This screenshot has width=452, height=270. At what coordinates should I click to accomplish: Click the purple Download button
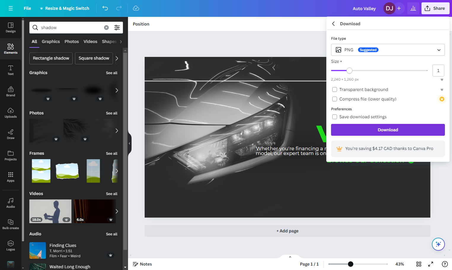coord(388,130)
